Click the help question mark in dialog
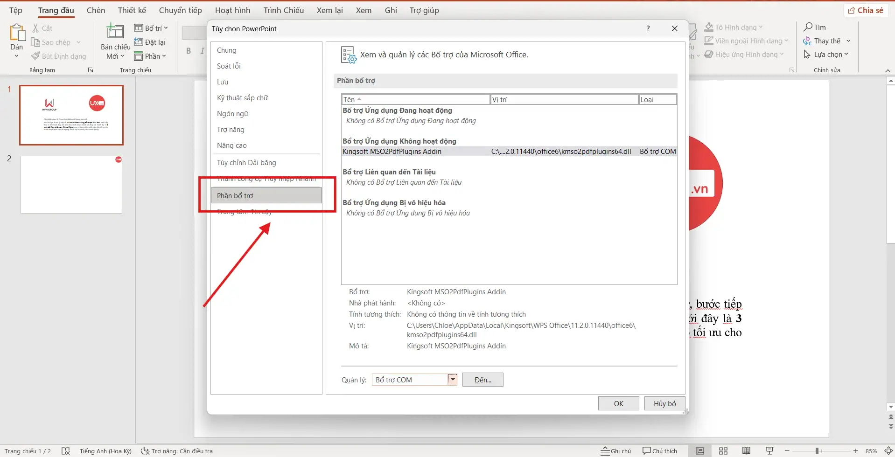The image size is (895, 457). [x=648, y=29]
